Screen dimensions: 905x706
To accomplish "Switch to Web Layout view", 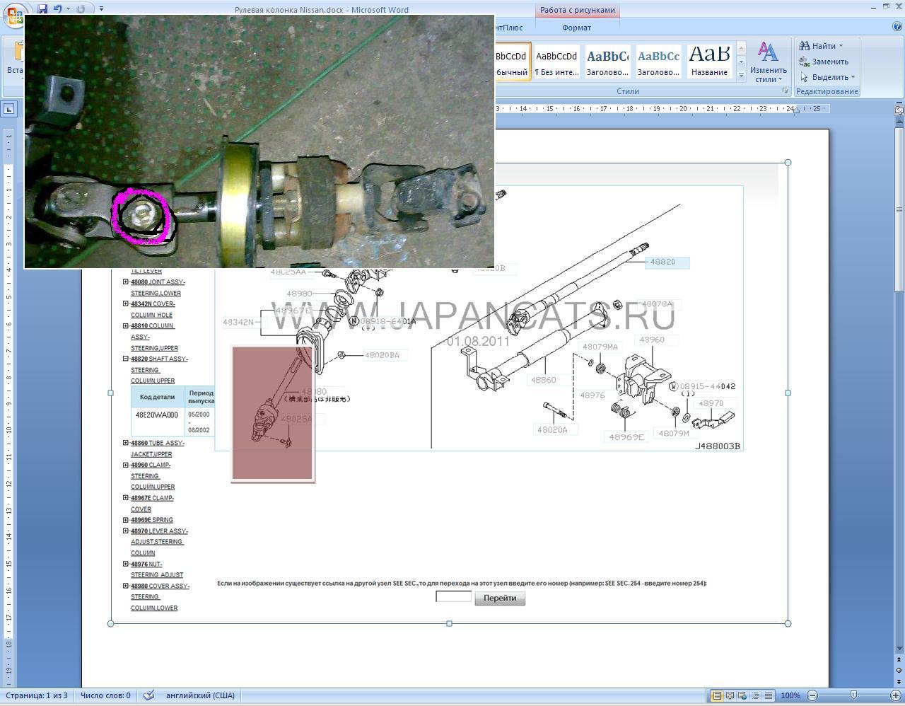I will click(742, 695).
